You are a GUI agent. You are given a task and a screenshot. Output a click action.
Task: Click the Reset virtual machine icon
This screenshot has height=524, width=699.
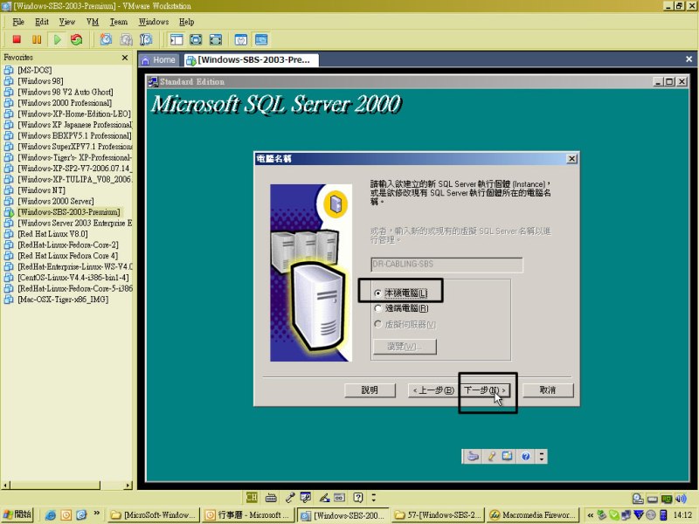[x=77, y=39]
